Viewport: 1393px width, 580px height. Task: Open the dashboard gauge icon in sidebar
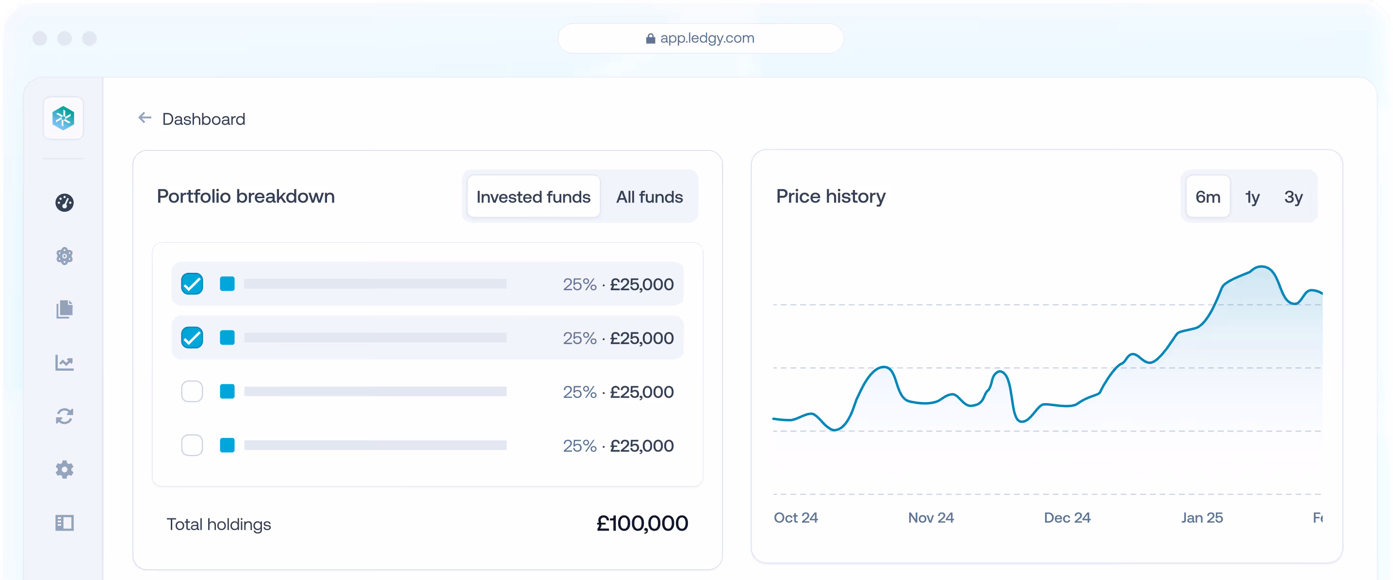tap(65, 203)
